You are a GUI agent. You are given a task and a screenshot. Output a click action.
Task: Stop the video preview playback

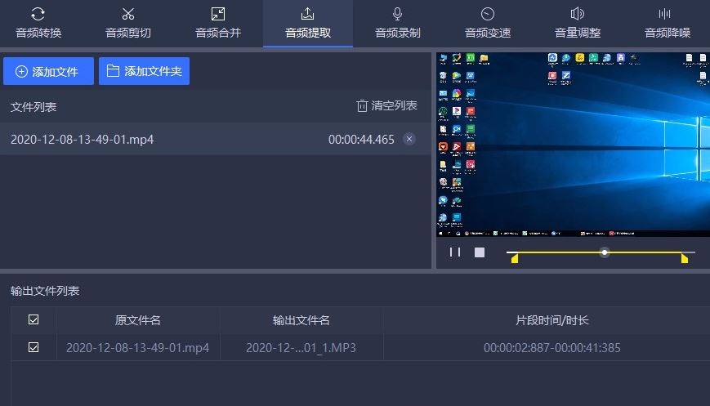480,252
